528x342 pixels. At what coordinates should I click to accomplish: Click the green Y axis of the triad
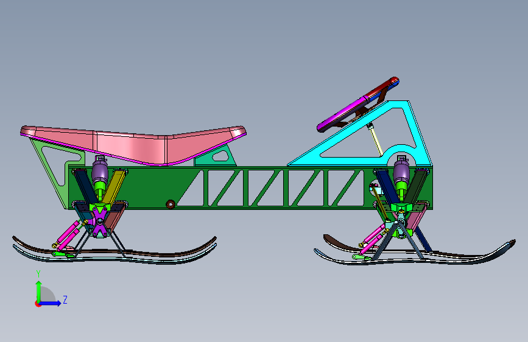click(x=39, y=291)
